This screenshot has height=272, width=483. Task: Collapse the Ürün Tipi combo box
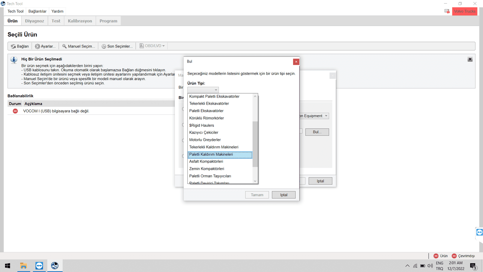203,90
